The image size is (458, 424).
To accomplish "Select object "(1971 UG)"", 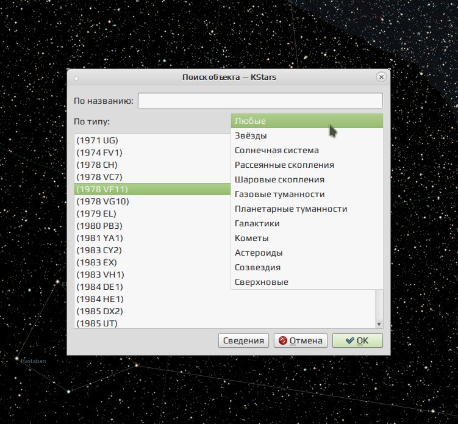I will 152,140.
